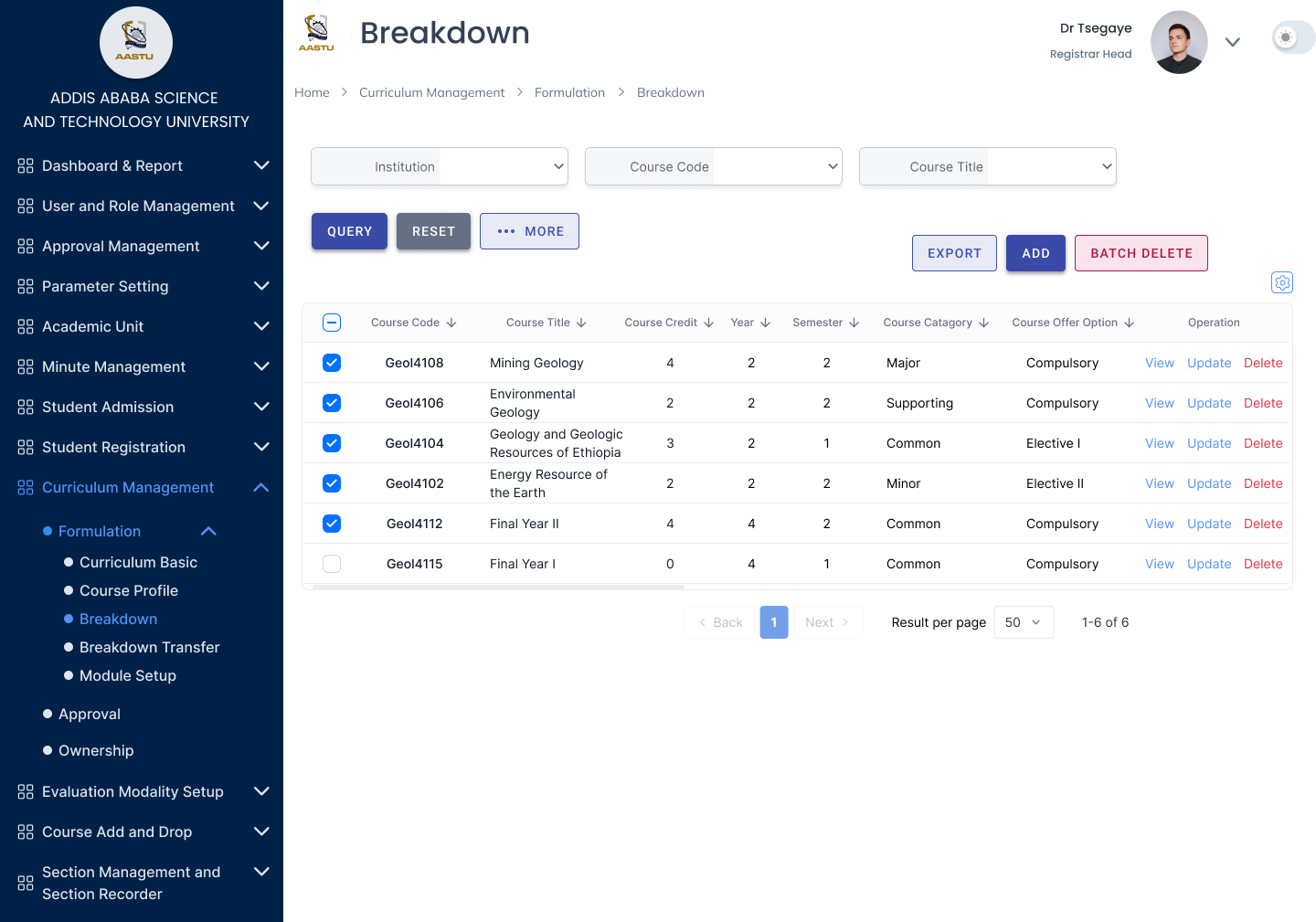Open Breakdown Transfer in sidebar
Screen dimensions: 1316x922
pyautogui.click(x=149, y=647)
